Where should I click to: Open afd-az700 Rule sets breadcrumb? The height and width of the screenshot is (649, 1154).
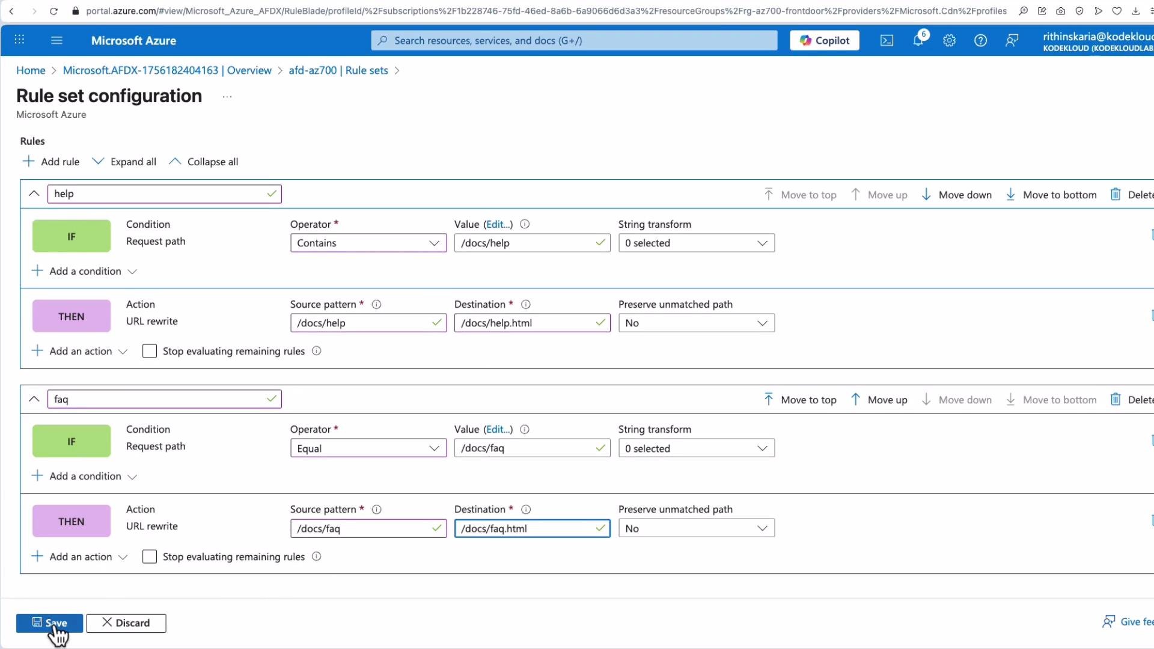pyautogui.click(x=338, y=70)
